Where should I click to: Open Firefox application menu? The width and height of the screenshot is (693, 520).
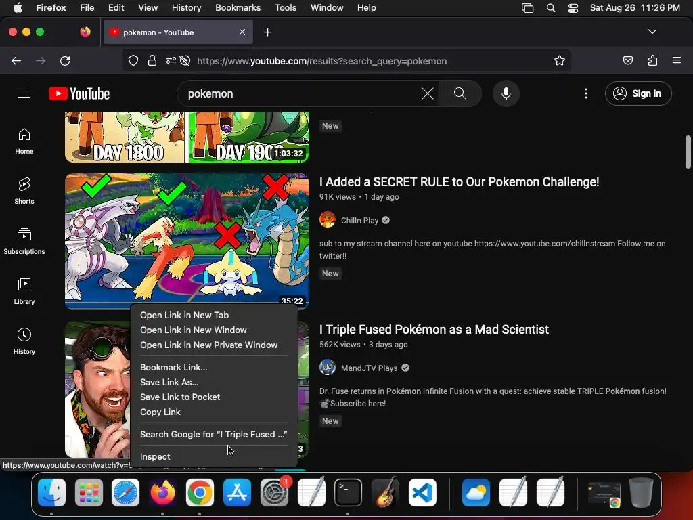677,60
